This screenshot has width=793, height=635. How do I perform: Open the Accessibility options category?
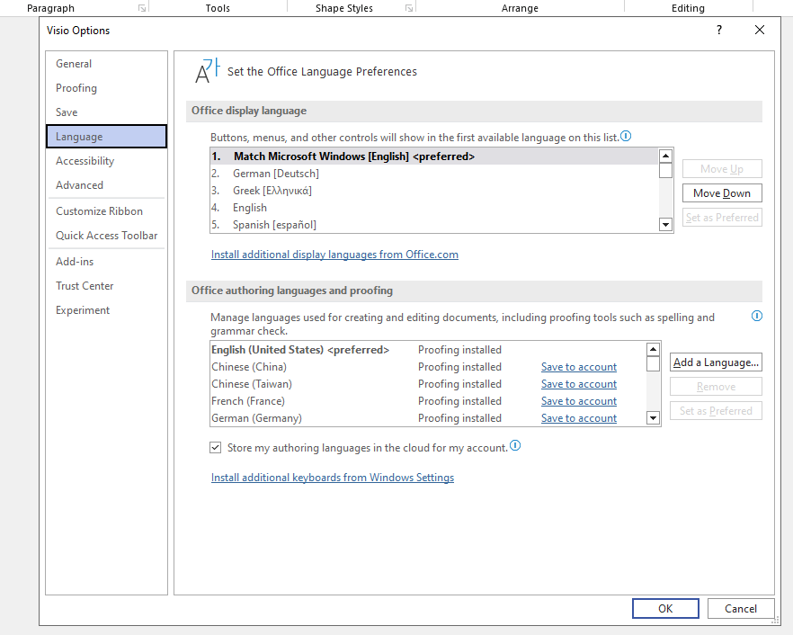106,161
